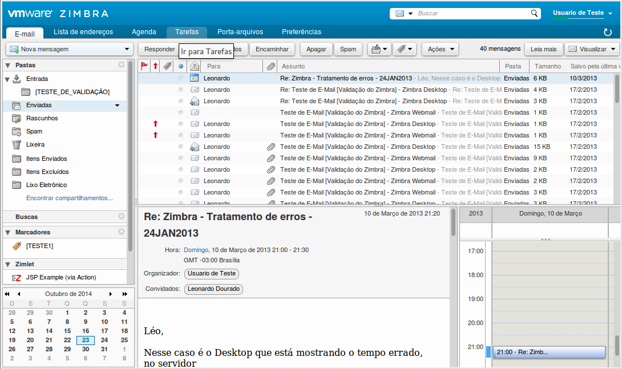Go to previous month in mini calendar
This screenshot has width=622, height=369.
tap(19, 294)
